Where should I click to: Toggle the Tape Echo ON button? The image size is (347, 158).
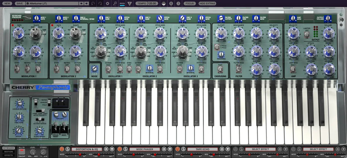coord(177,149)
